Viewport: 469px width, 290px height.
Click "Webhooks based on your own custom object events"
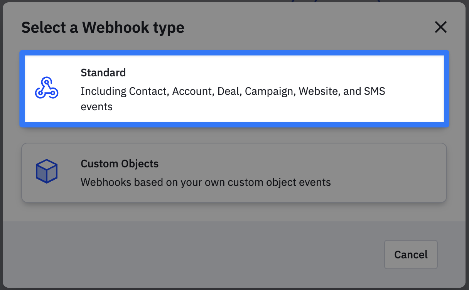(206, 182)
